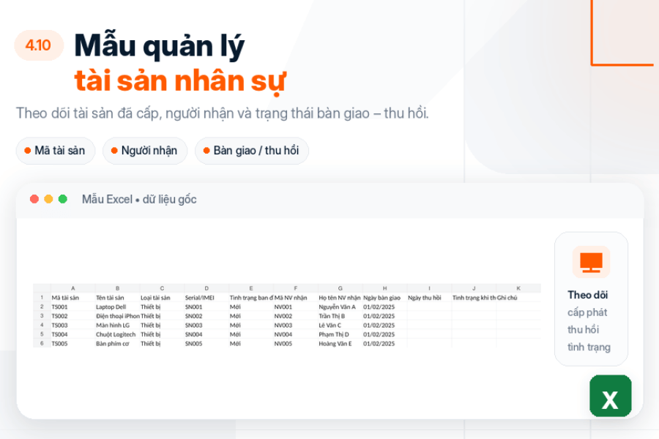The image size is (659, 439).
Task: Select column K header
Action: coord(518,288)
